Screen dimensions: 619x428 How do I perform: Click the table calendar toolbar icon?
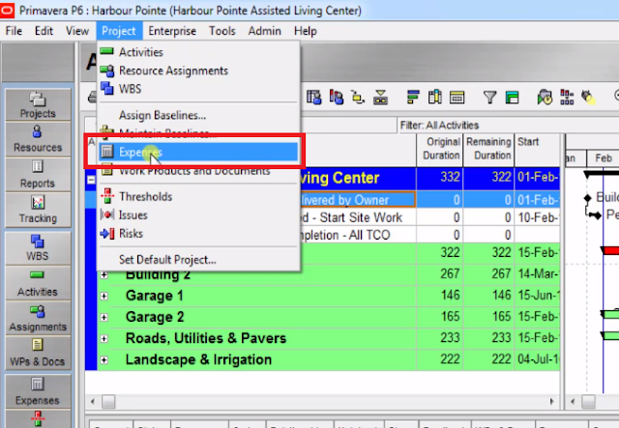pos(457,97)
